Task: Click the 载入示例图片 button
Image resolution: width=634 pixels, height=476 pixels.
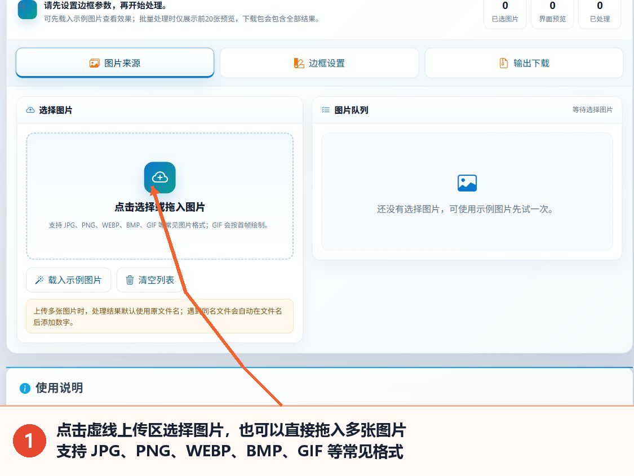Action: (x=68, y=280)
